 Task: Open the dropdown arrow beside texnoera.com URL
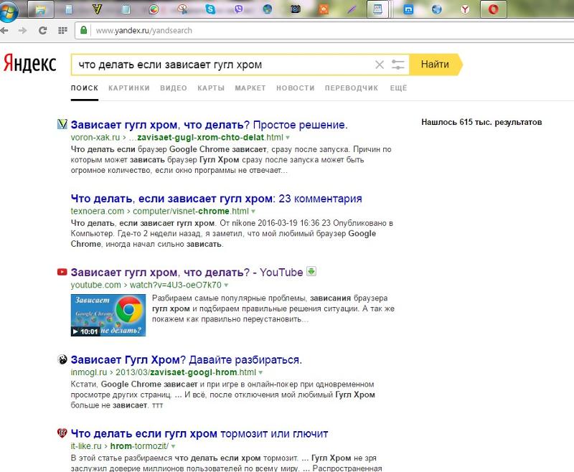click(x=253, y=212)
